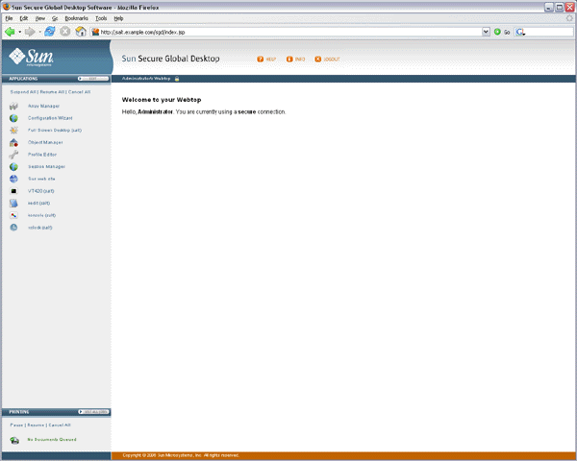Viewport: 577px width, 461px height.
Task: Launch the Profile Editor link
Action: point(42,155)
